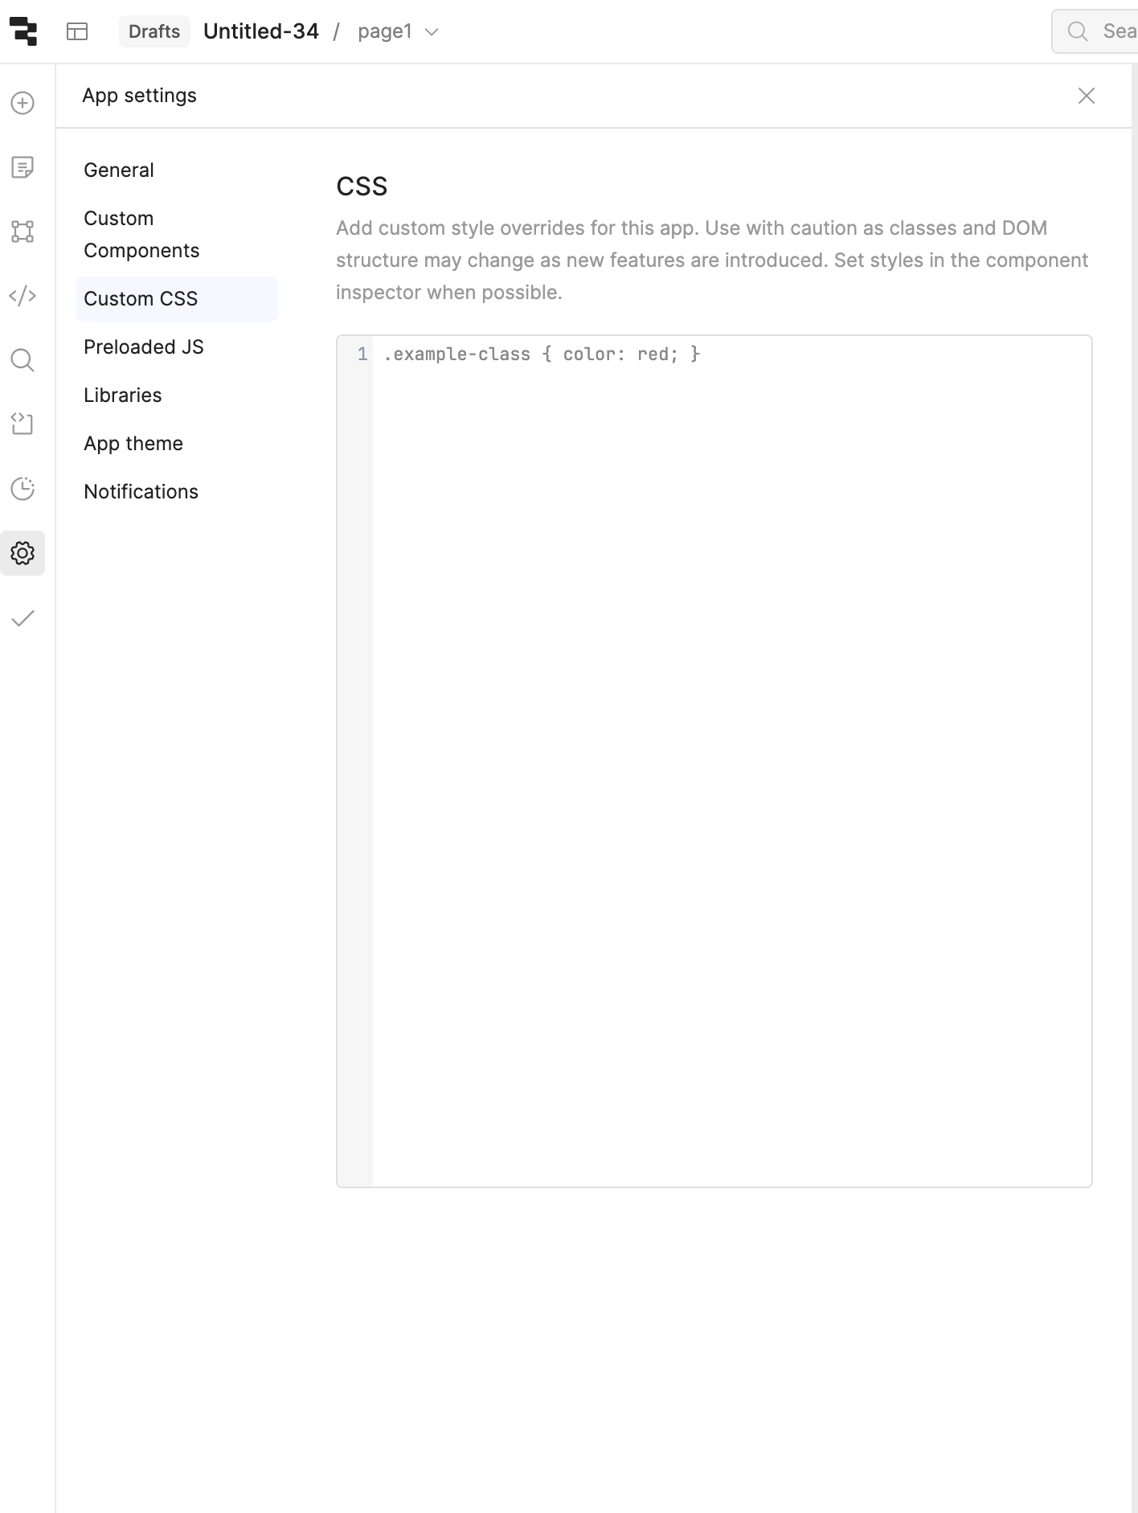The image size is (1138, 1513).
Task: Open the Release history clock icon
Action: (x=23, y=489)
